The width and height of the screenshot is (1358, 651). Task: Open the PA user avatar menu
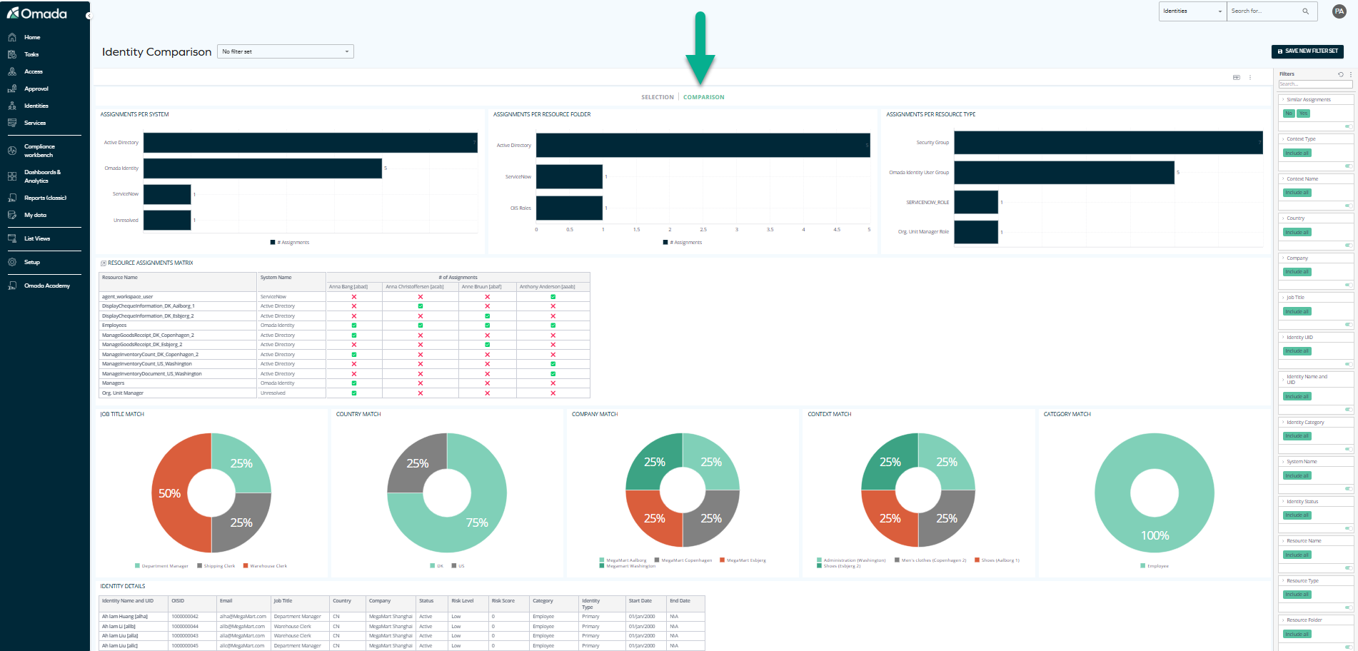point(1339,11)
